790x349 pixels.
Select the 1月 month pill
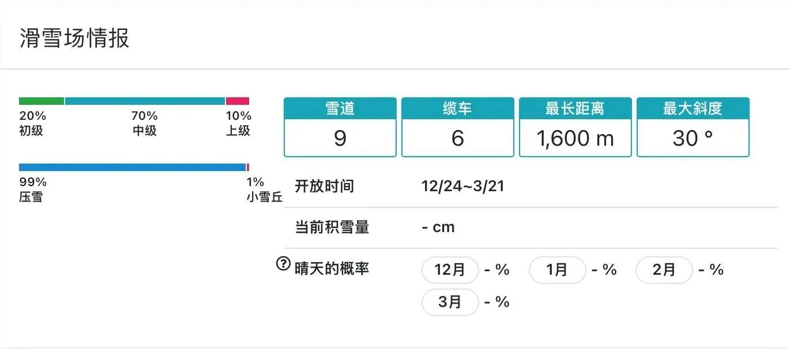click(557, 270)
